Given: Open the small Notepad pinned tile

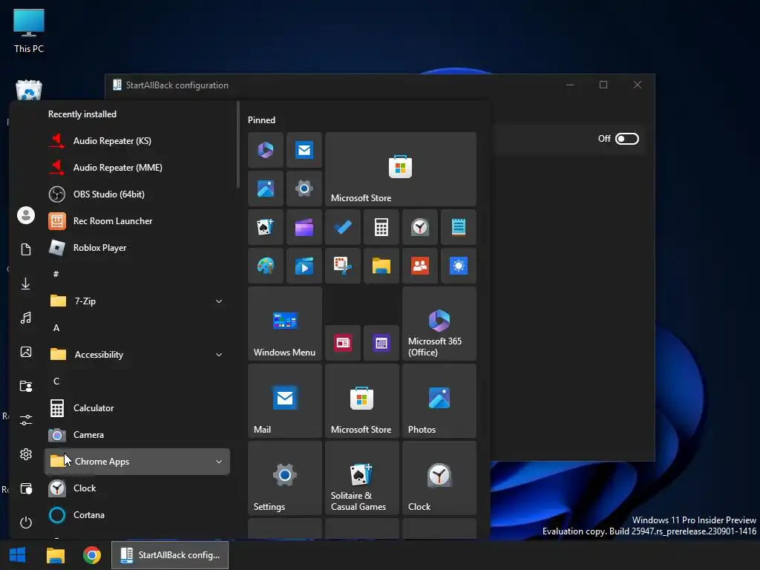Looking at the screenshot, I should [459, 227].
